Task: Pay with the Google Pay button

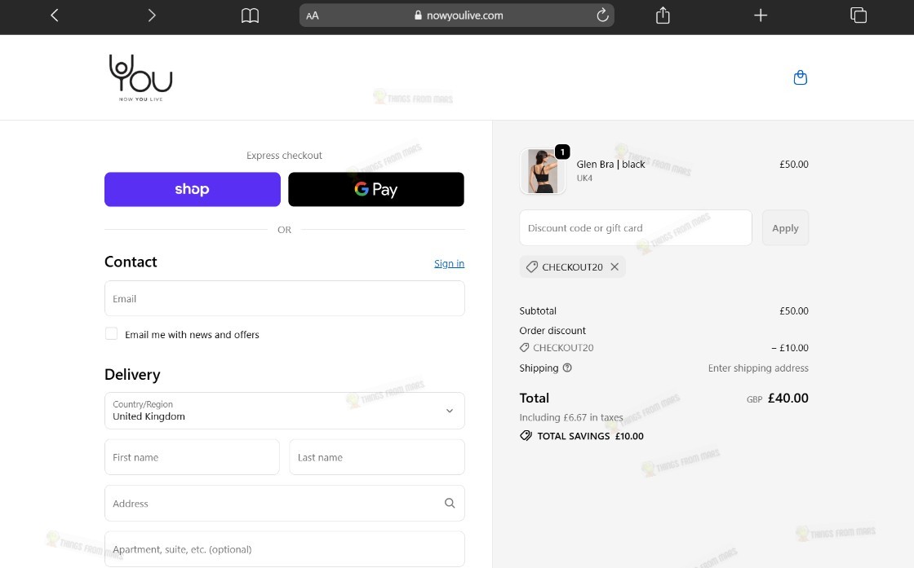Action: [x=376, y=189]
